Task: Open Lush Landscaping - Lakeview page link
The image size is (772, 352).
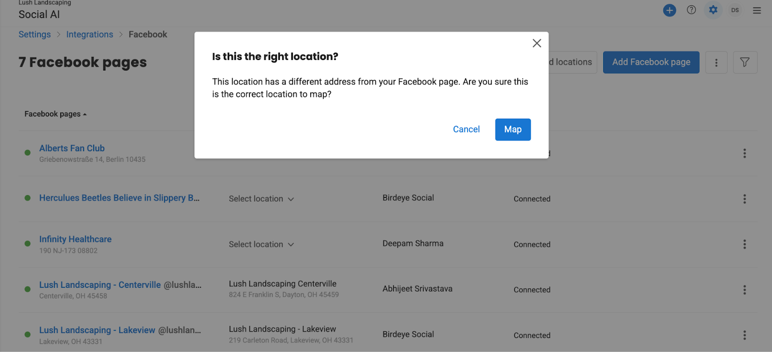Action: tap(97, 330)
